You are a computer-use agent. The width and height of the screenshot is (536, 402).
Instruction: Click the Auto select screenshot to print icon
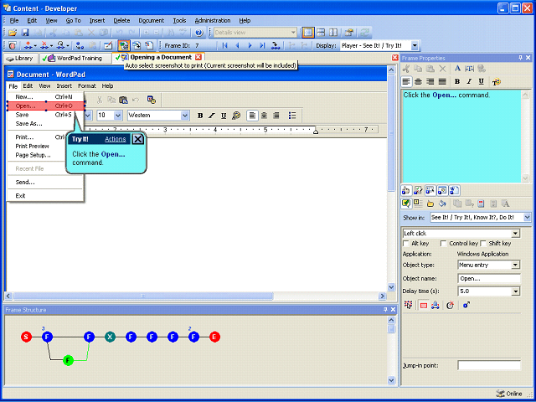coord(124,45)
